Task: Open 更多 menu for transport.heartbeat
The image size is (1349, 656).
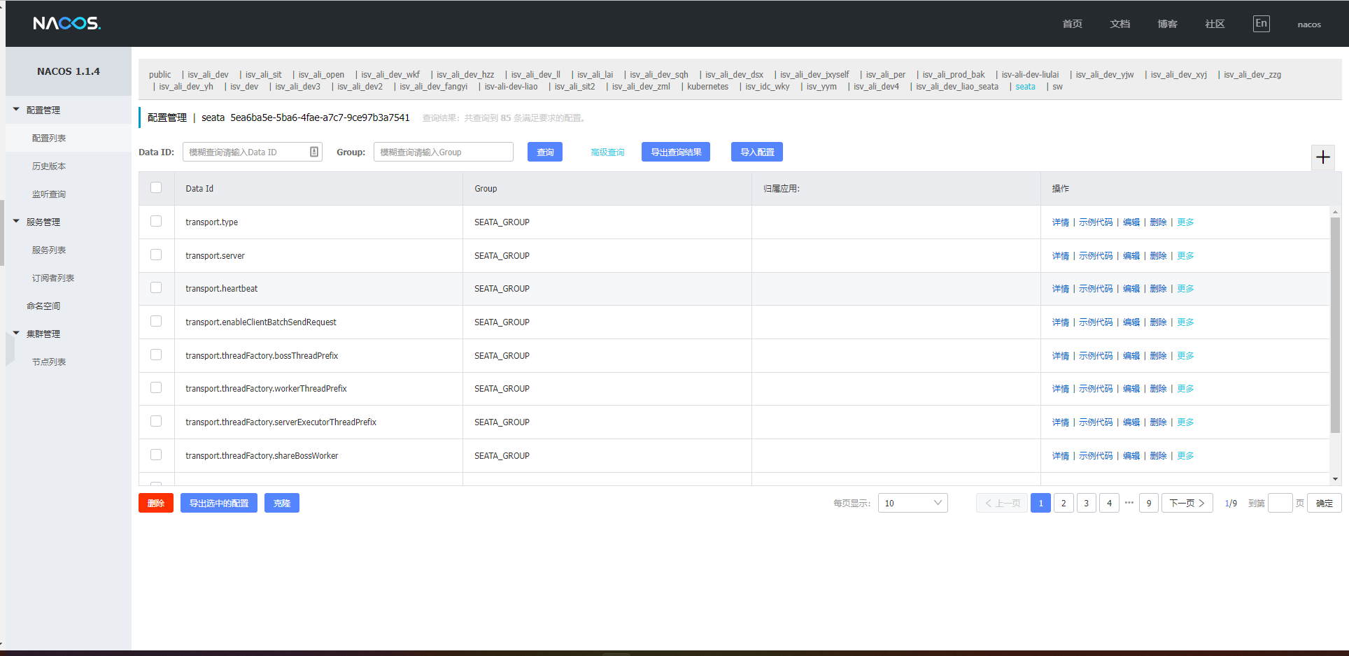Action: click(1185, 289)
